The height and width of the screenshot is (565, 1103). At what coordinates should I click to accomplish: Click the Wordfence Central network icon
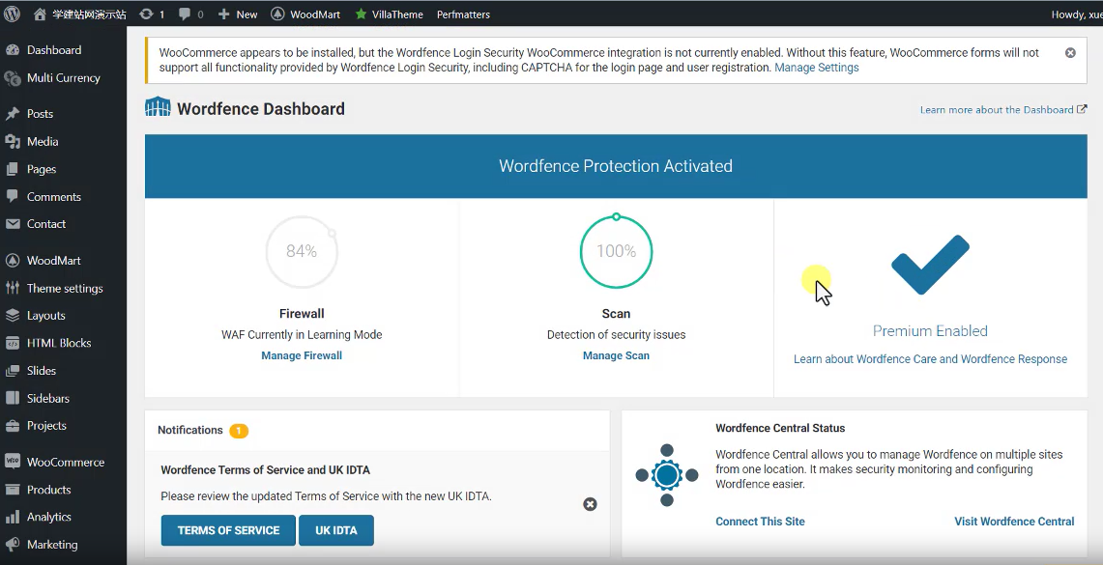(667, 475)
